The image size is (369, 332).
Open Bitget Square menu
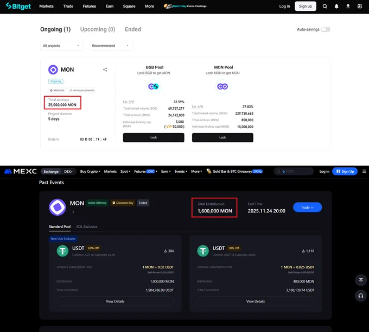pos(129,7)
